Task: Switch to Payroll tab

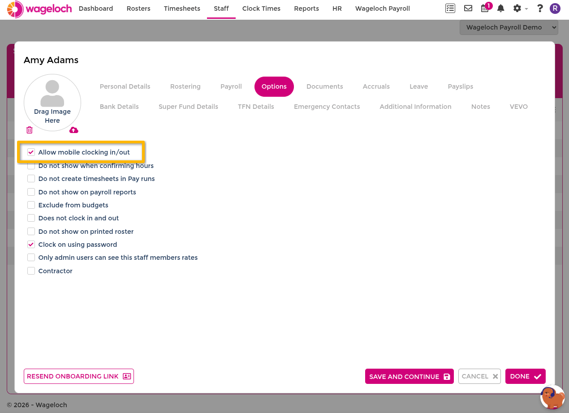Action: [231, 86]
